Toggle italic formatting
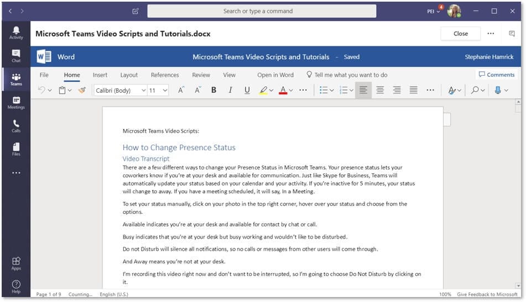The height and width of the screenshot is (302, 526). [x=230, y=90]
